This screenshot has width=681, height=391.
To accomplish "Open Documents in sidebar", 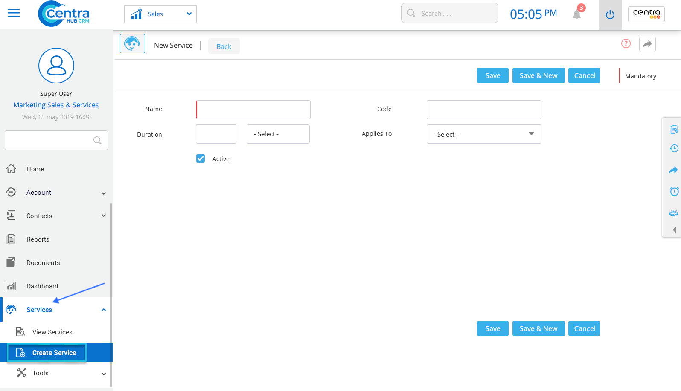I will [43, 263].
